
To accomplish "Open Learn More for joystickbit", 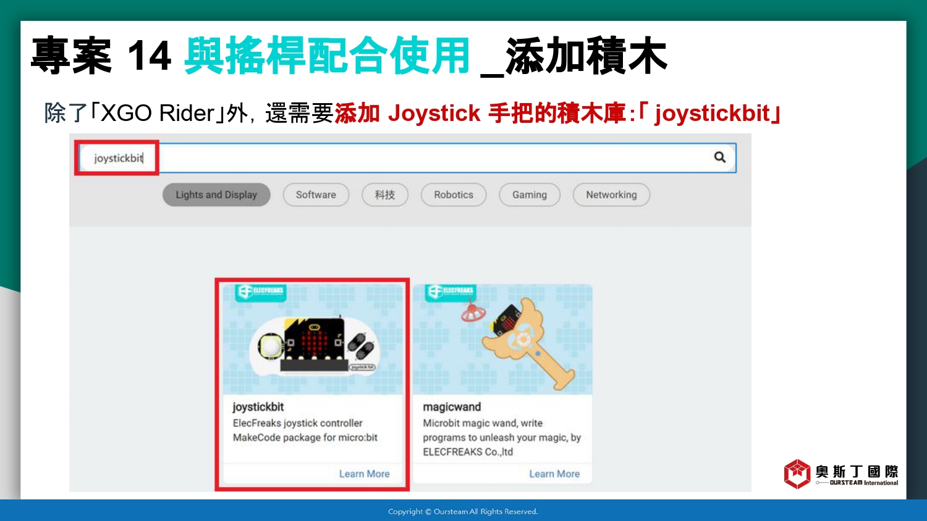I will [x=365, y=474].
